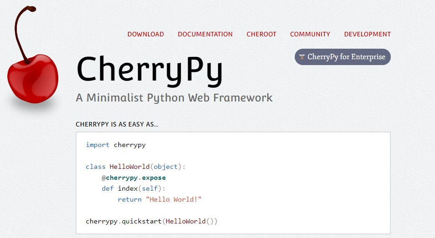The width and height of the screenshot is (435, 238).
Task: Click the 'cherrypy.quickstart(HelloWorld())' code line
Action: pyautogui.click(x=152, y=221)
